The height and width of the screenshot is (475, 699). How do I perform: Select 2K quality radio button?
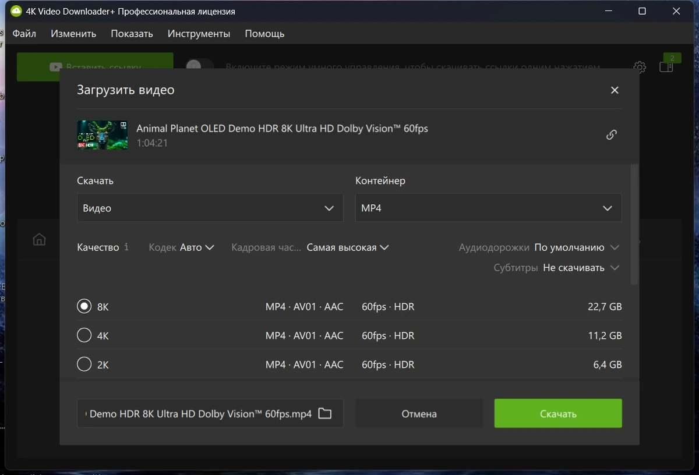(84, 364)
